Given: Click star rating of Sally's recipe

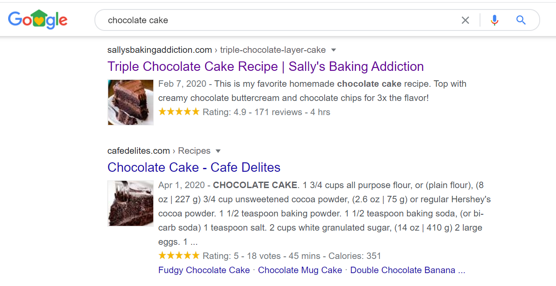Looking at the screenshot, I should click(179, 112).
